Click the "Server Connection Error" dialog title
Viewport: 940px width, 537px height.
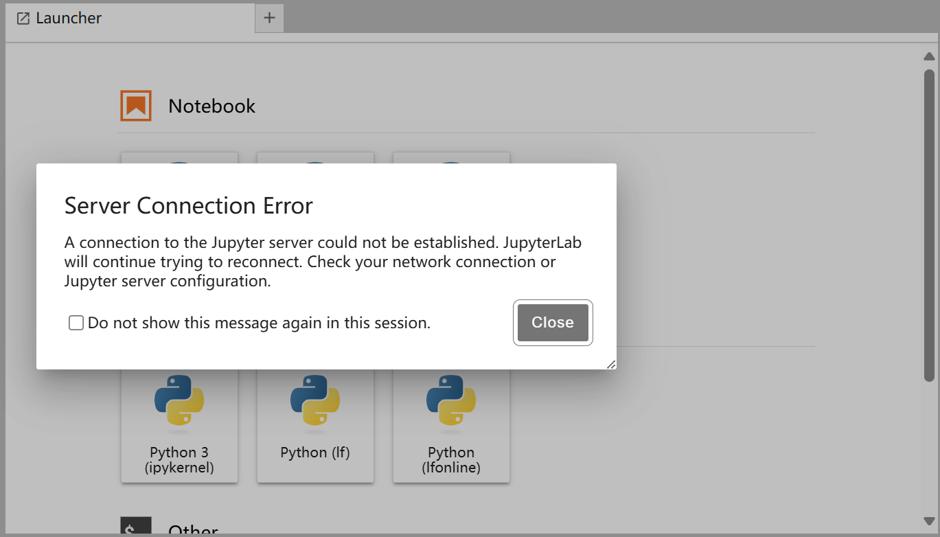[189, 205]
